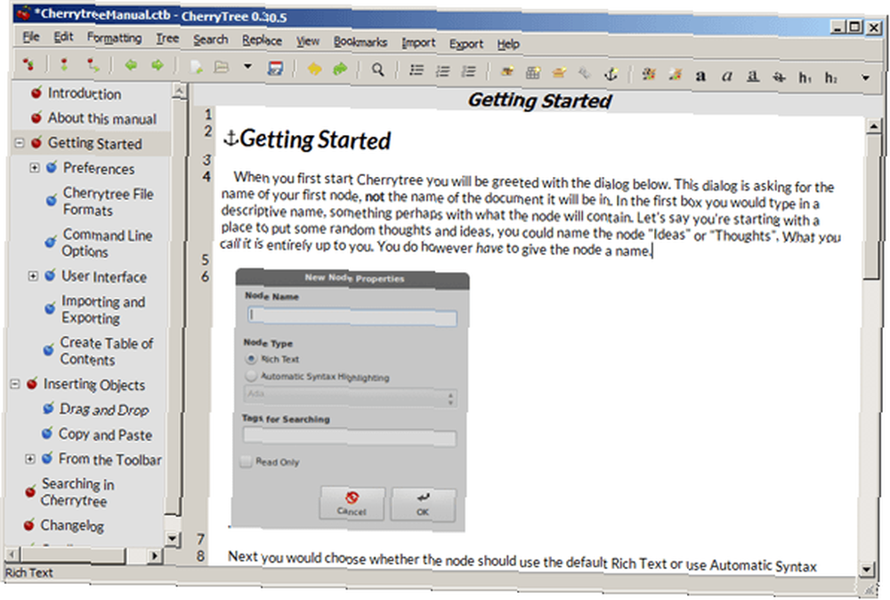Image resolution: width=890 pixels, height=600 pixels.
Task: Click the new document page icon
Action: tap(197, 67)
